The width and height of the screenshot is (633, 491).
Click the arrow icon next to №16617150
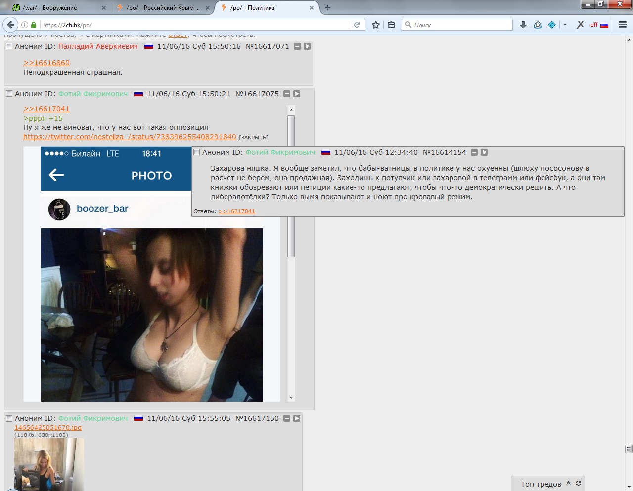pos(297,418)
